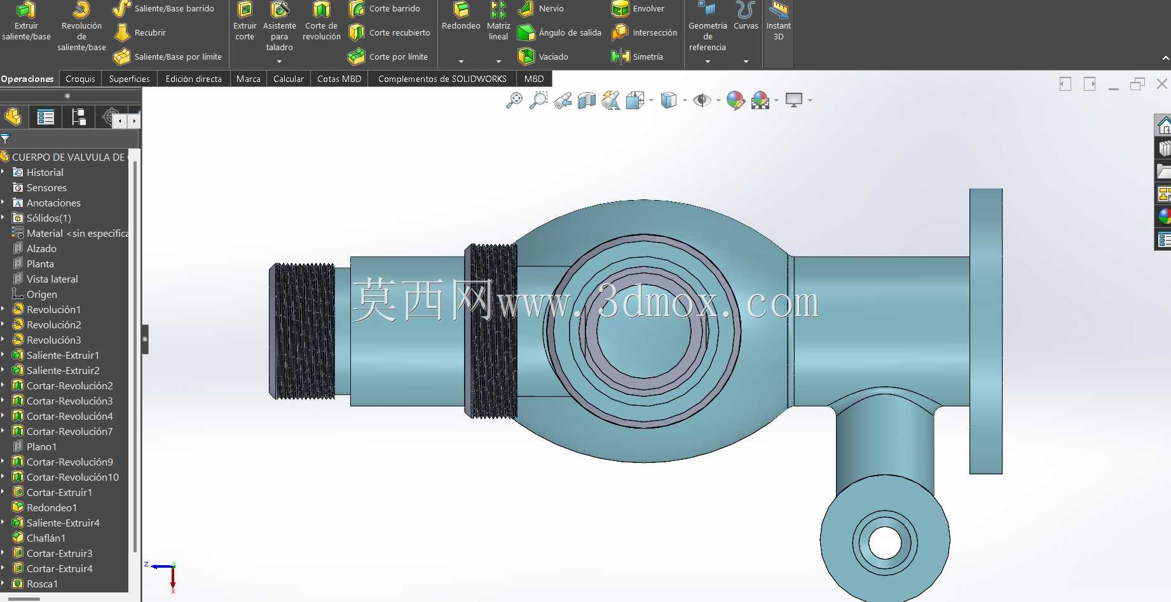
Task: Open Complementos de SOLIDWORKS tab
Action: [442, 79]
